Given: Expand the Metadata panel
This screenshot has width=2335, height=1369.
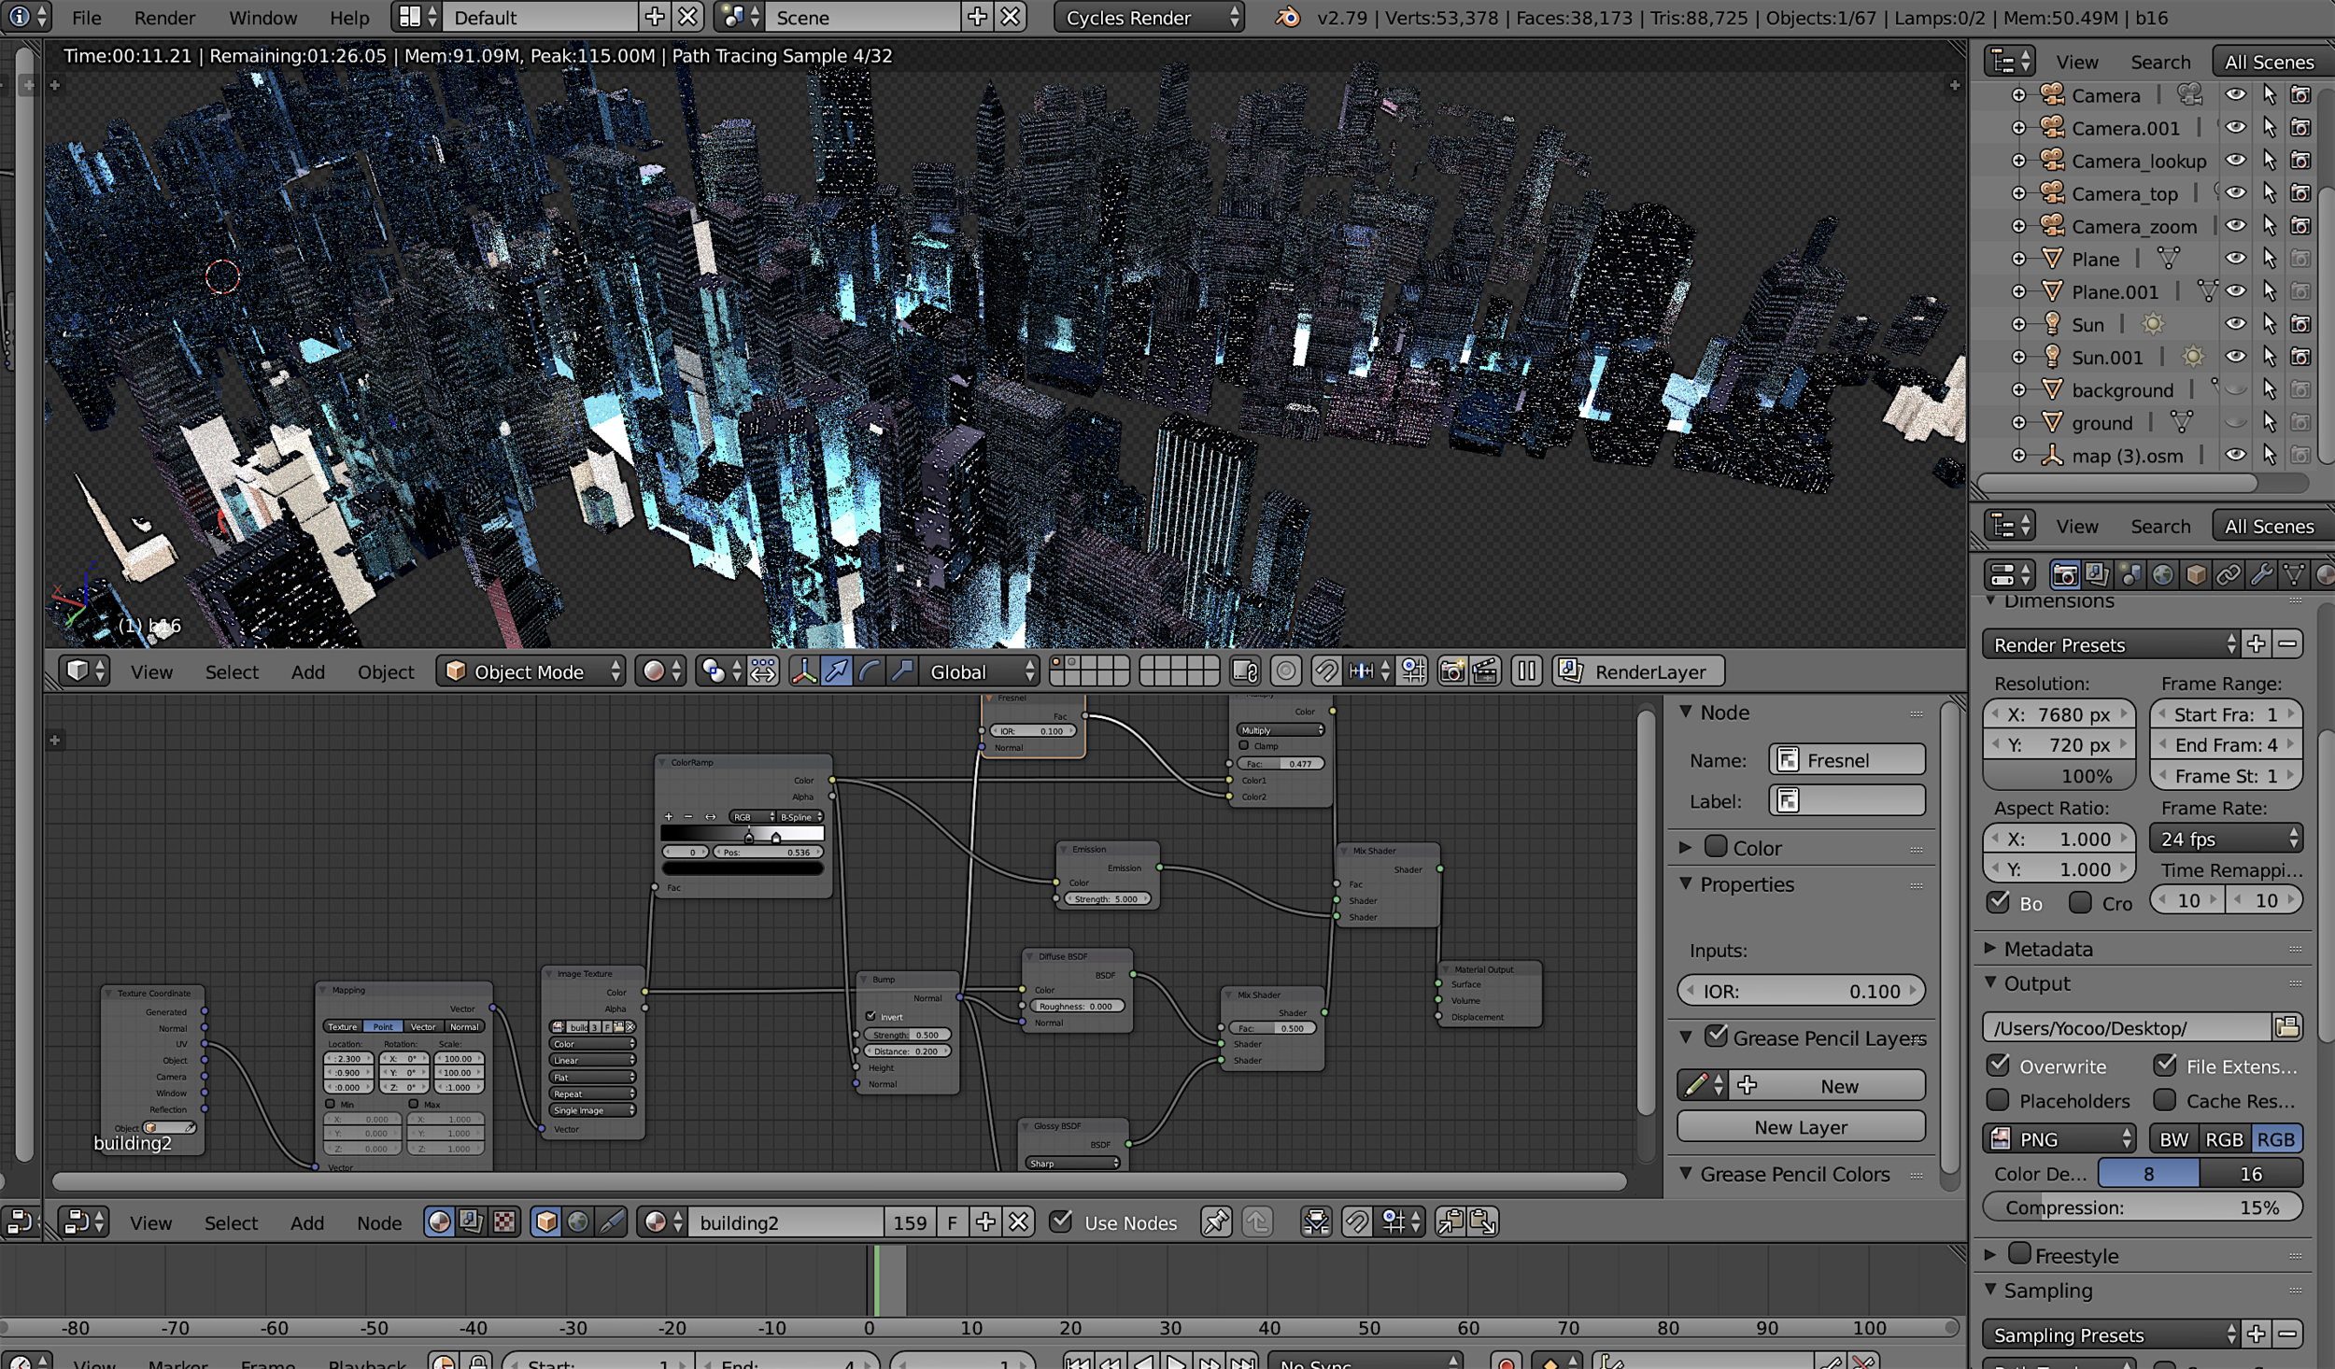Looking at the screenshot, I should 2047,949.
